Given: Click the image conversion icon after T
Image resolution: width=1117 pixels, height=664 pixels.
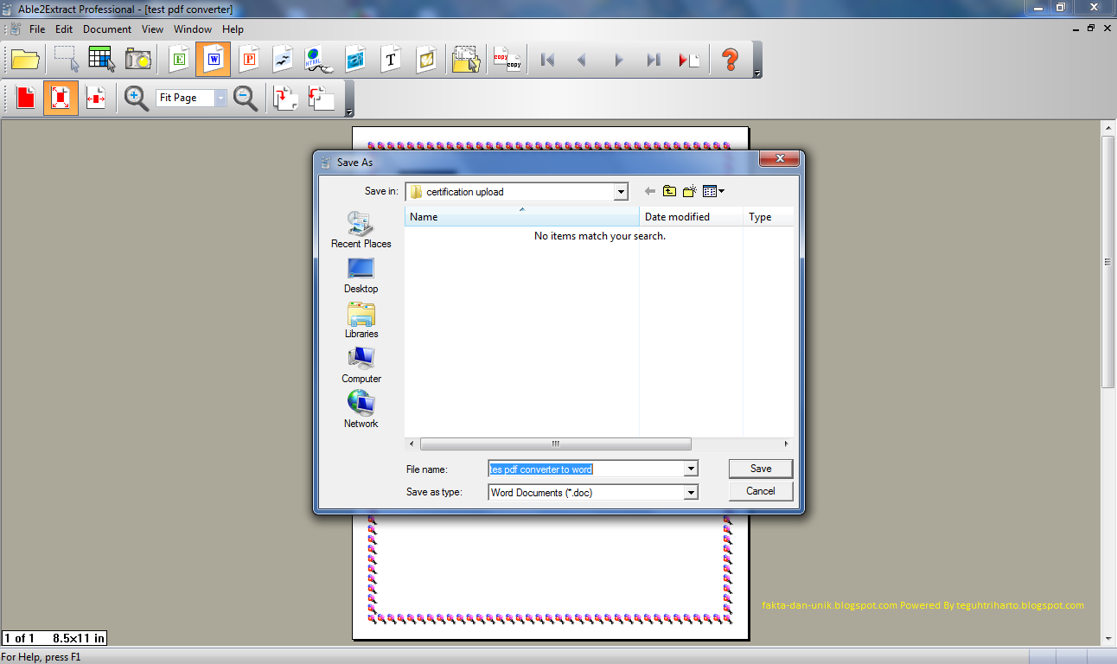Looking at the screenshot, I should (426, 60).
